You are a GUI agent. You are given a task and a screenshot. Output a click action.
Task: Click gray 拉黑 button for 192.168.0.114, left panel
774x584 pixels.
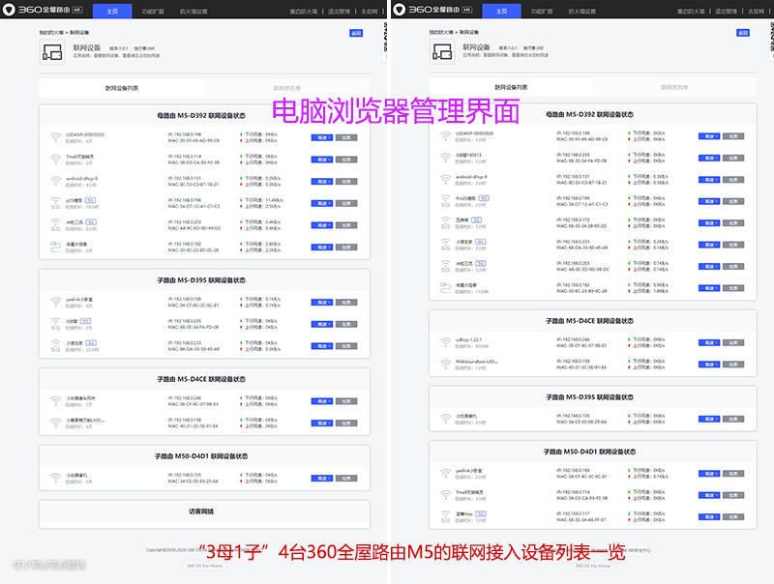(346, 159)
